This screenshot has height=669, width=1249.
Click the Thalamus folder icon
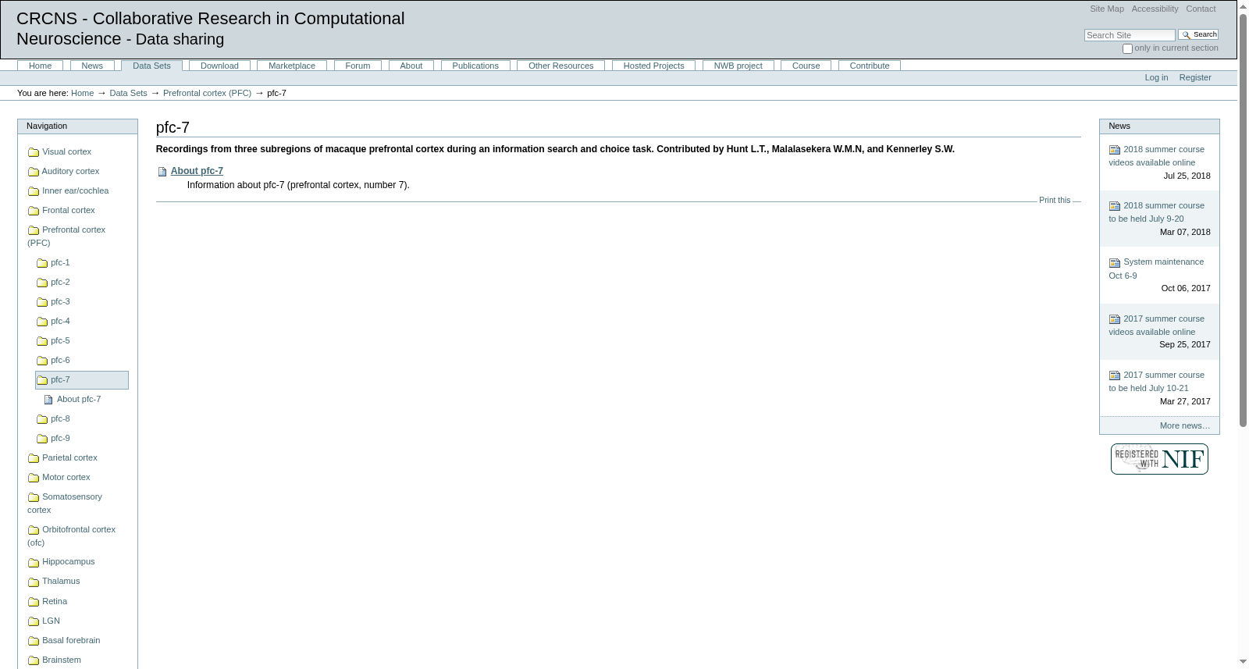tap(34, 582)
